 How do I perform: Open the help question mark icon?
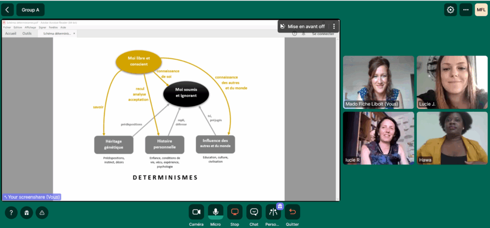(11, 212)
